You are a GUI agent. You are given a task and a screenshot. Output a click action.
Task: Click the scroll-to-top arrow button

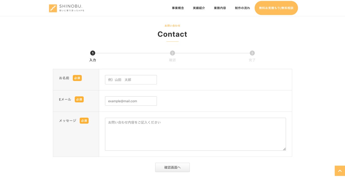click(x=340, y=171)
